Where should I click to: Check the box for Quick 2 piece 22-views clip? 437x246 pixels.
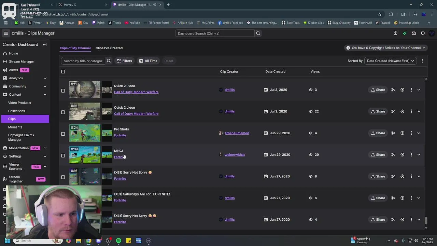pyautogui.click(x=63, y=112)
